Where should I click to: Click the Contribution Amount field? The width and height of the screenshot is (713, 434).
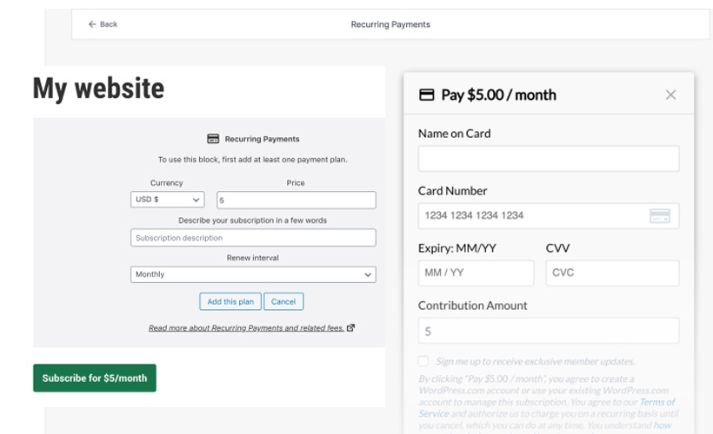coord(548,331)
